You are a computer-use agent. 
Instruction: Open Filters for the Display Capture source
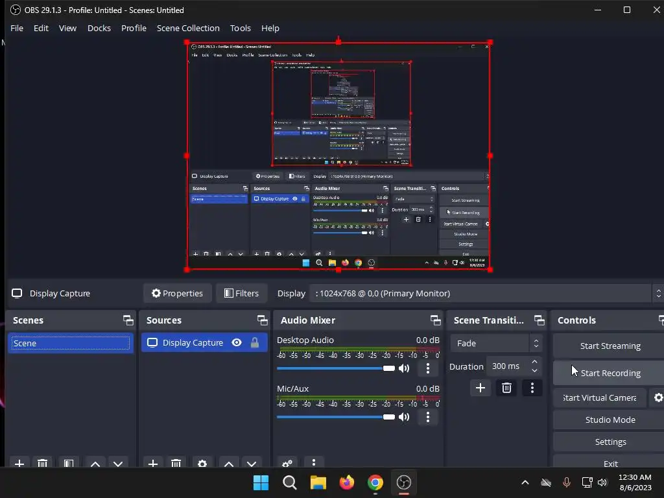[241, 293]
